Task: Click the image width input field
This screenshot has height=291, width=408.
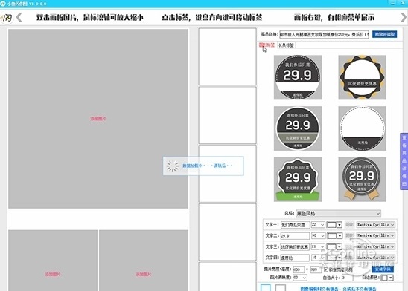Action: coord(299,269)
